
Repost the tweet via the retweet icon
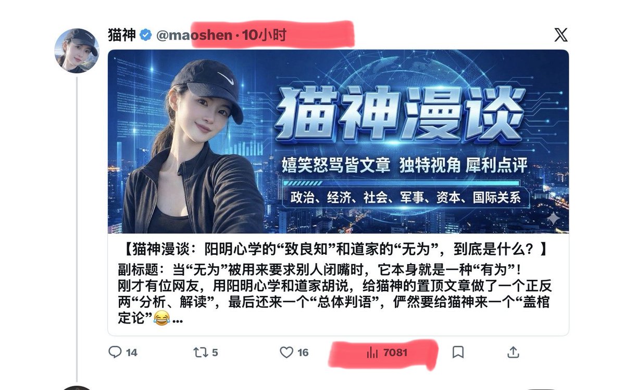point(201,352)
